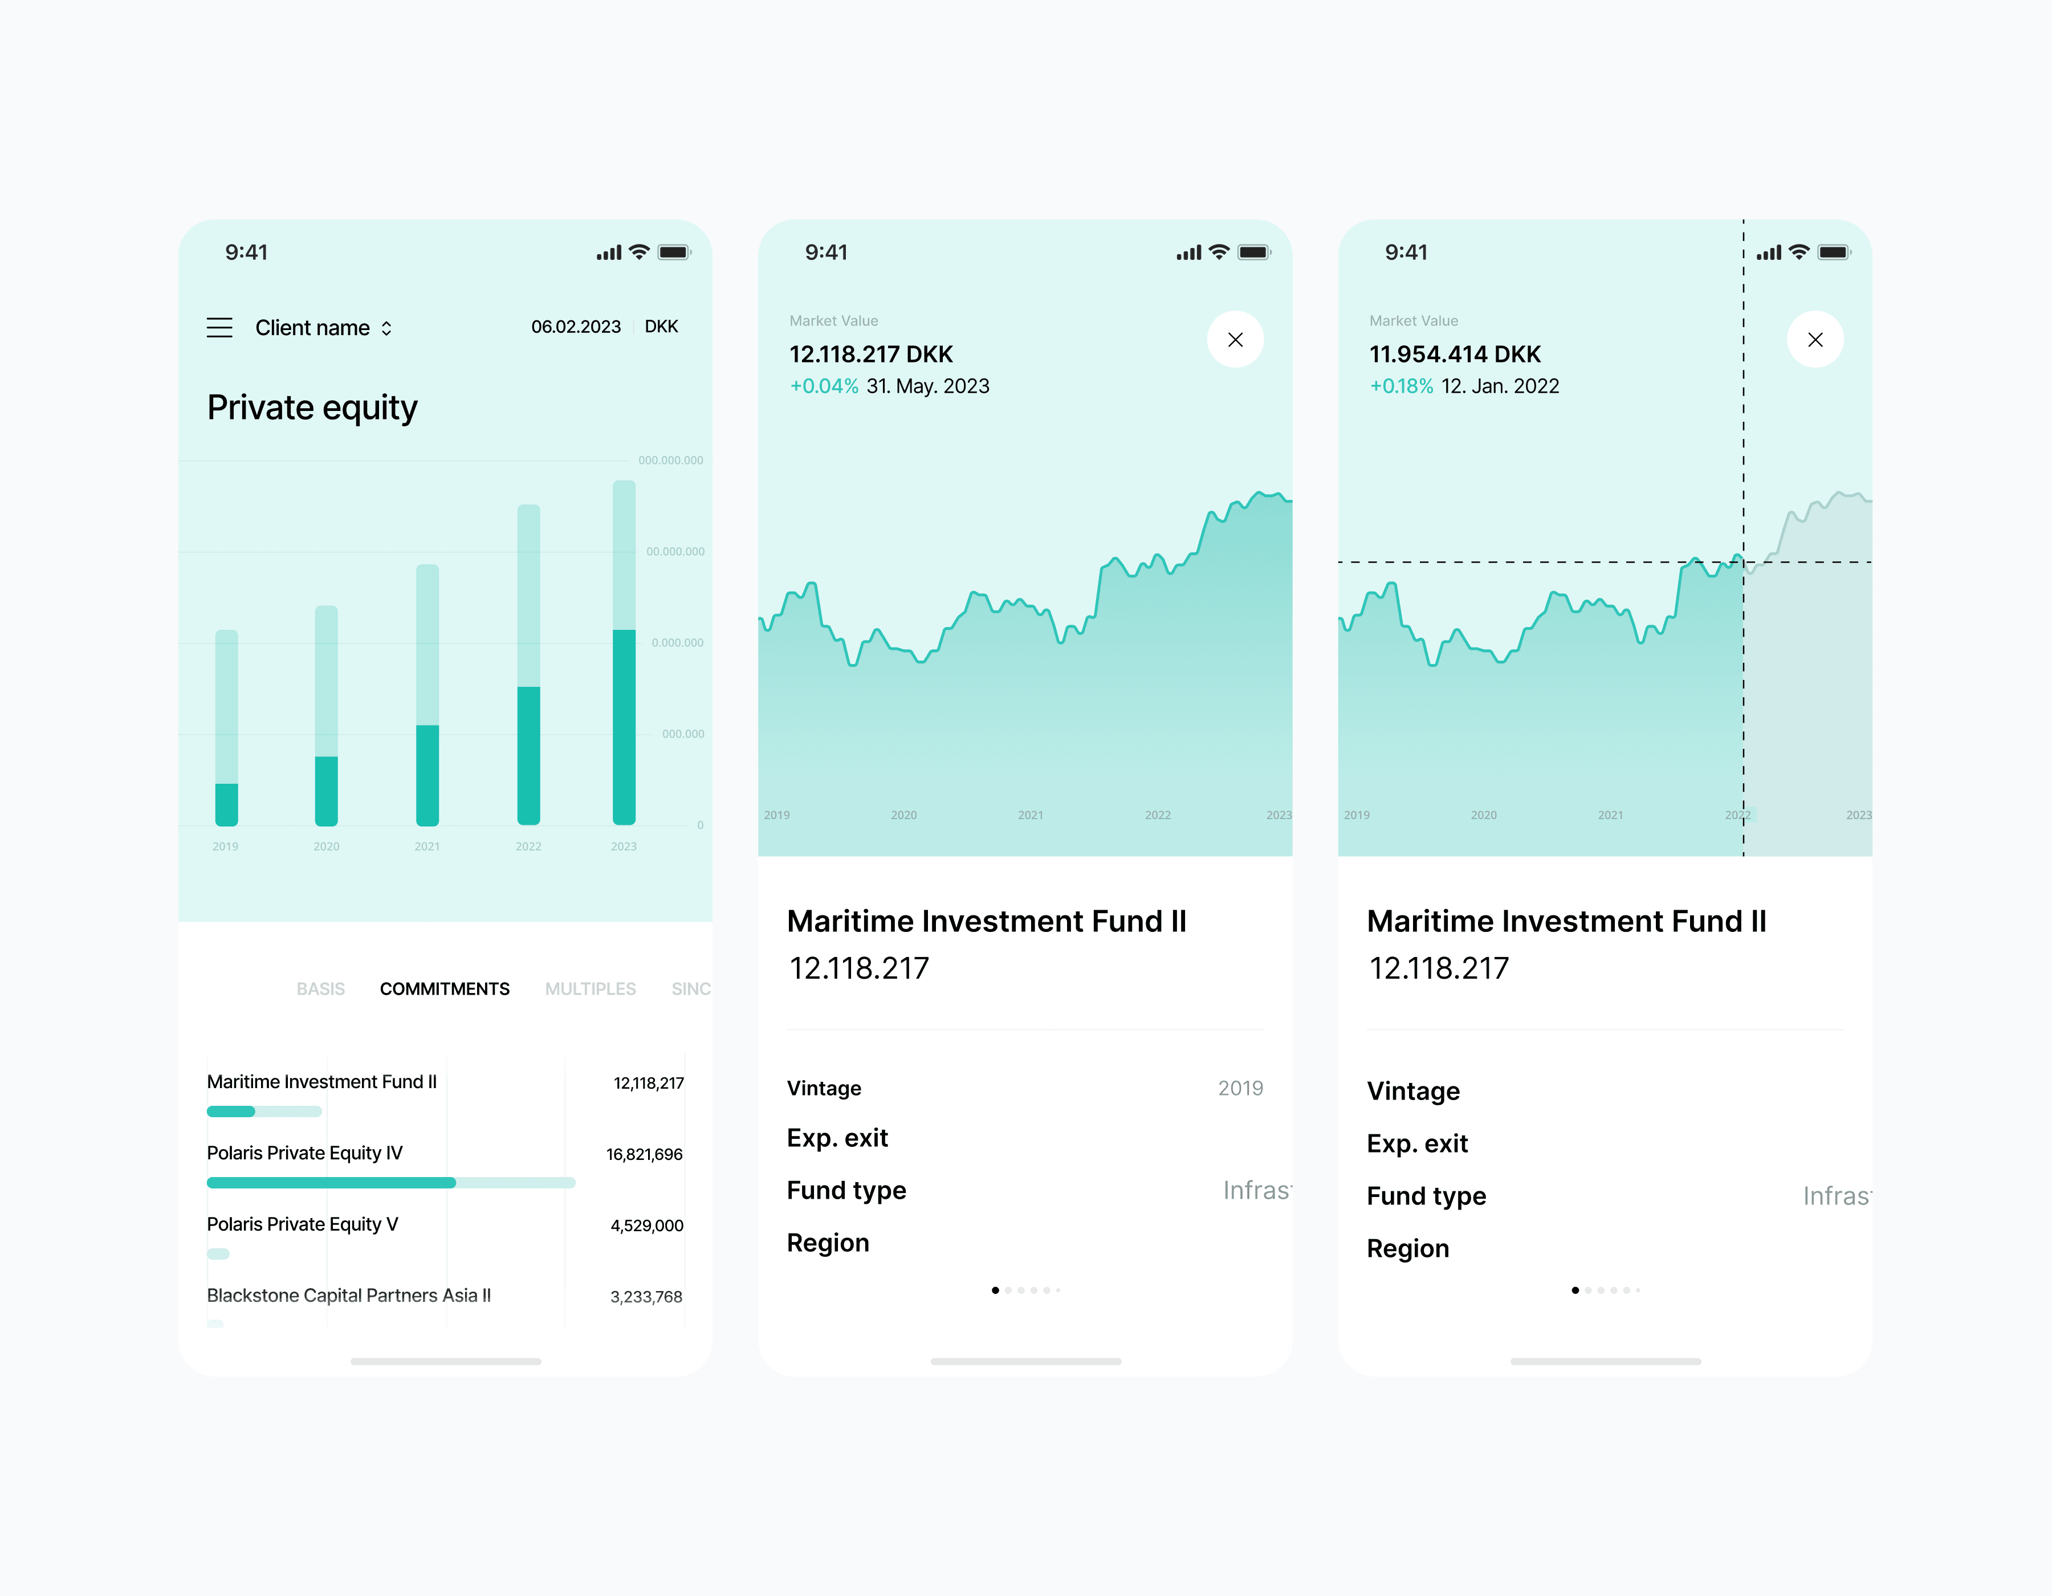Click Polaris Private Equity V commitment amount
This screenshot has height=1596, width=2052.
(x=646, y=1226)
